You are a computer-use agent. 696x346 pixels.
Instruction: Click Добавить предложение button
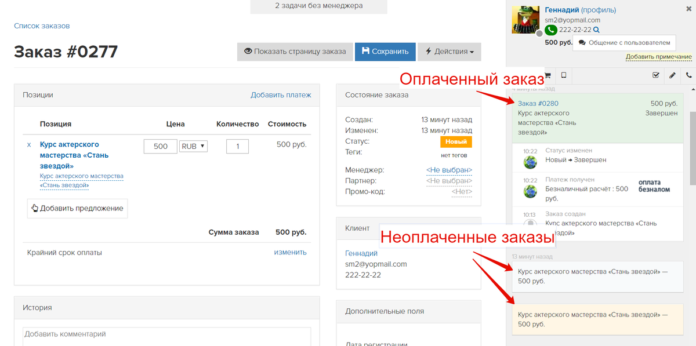77,208
